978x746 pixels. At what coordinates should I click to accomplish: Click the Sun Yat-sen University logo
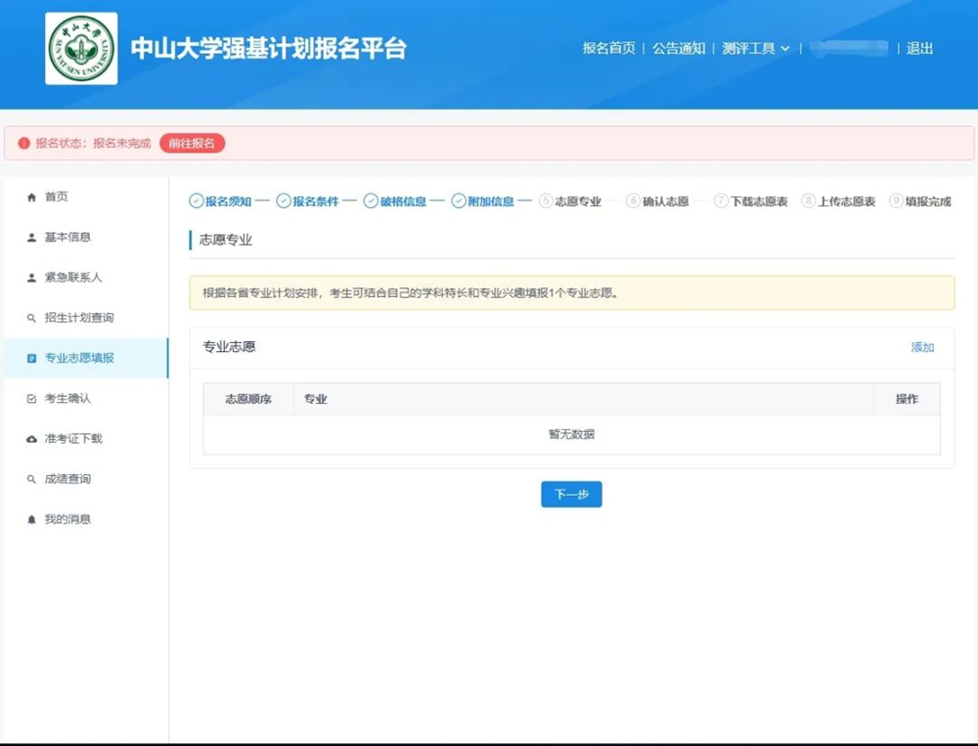tap(81, 49)
